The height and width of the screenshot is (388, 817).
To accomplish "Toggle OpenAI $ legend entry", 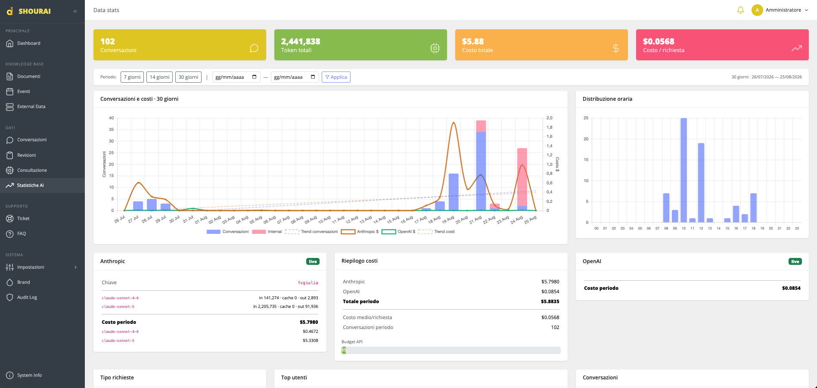I will click(x=399, y=232).
